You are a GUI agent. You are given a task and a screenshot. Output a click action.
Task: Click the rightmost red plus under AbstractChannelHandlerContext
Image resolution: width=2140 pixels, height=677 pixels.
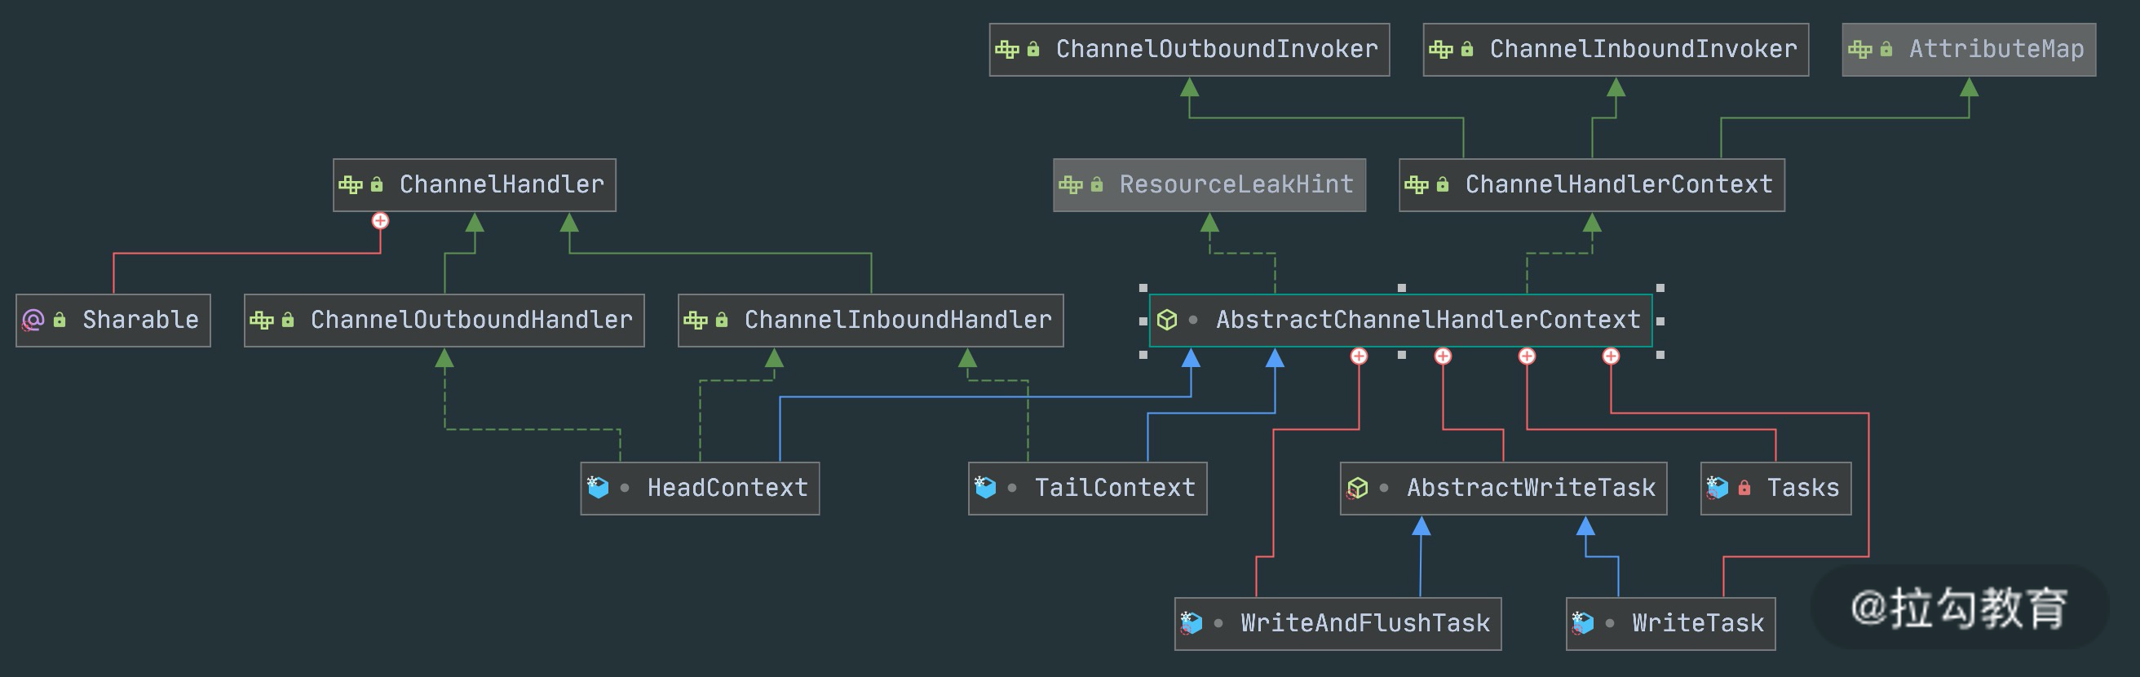click(x=1611, y=356)
